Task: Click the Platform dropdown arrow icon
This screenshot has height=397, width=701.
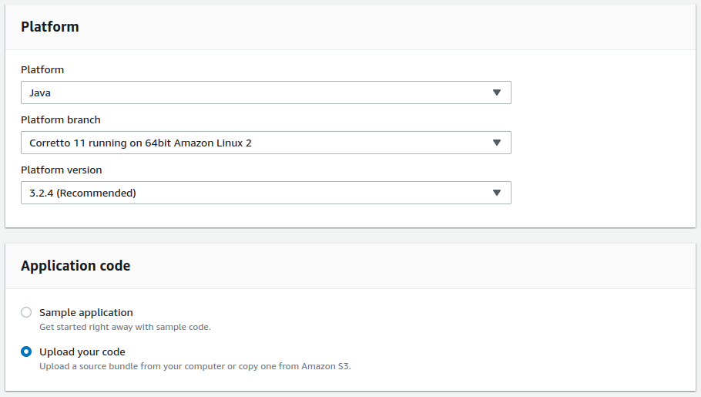Action: (x=496, y=93)
